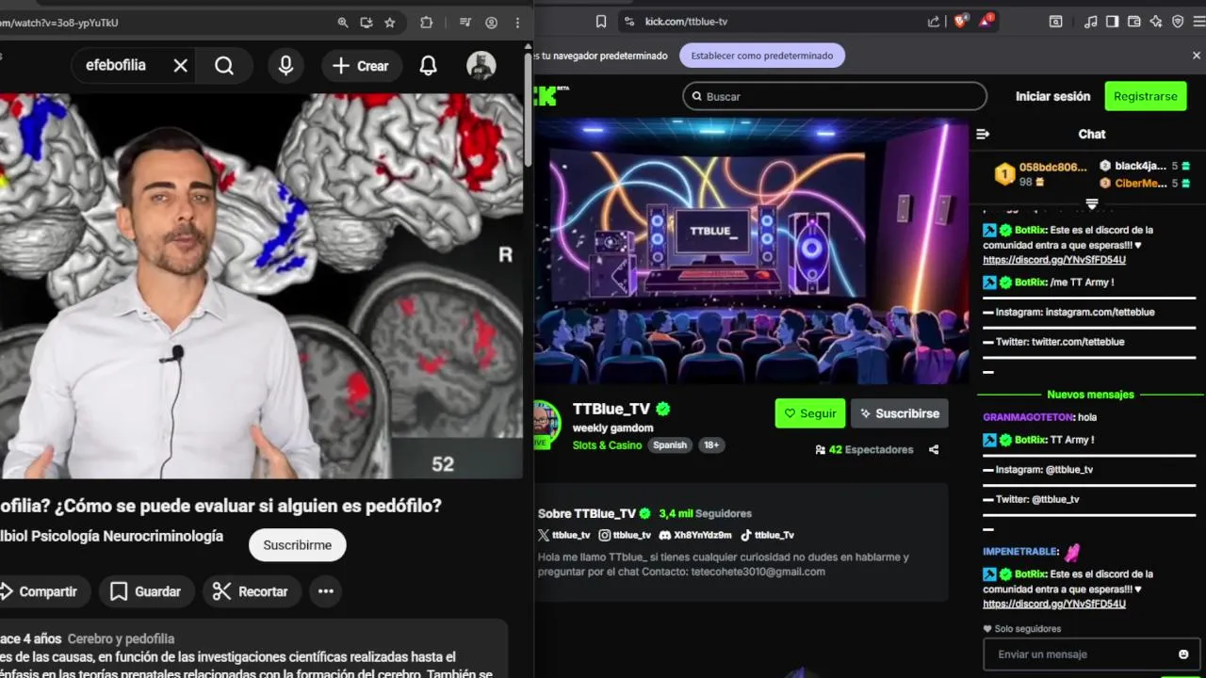Click the username GRANMAGOTETON in chat

click(x=1029, y=417)
